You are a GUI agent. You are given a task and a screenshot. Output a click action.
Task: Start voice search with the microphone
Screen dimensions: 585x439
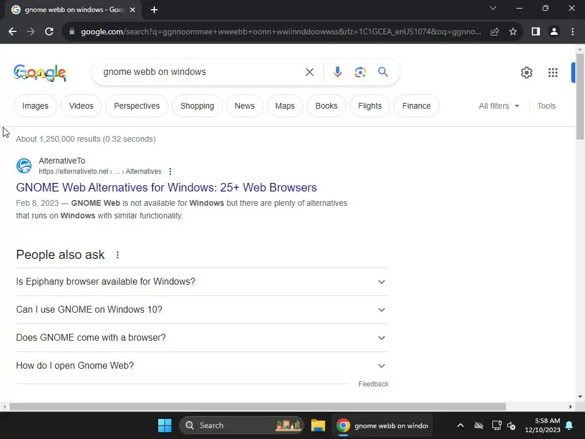point(337,72)
